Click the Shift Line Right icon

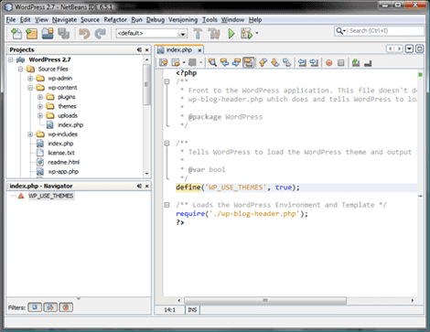point(314,63)
